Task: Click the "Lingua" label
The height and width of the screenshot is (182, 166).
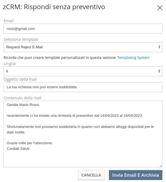Action: coord(10,64)
